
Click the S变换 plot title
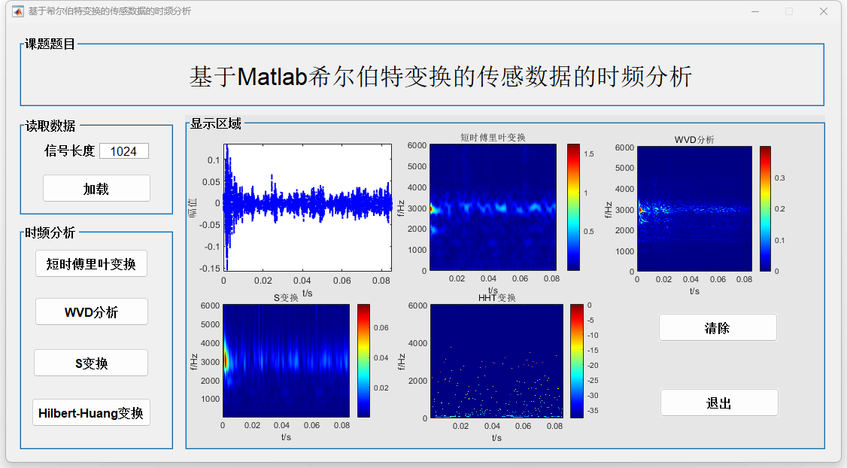click(x=286, y=298)
